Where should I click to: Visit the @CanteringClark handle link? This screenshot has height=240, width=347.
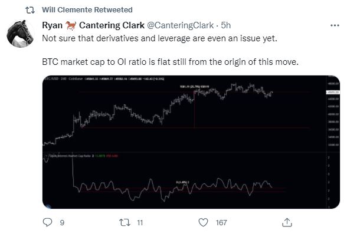point(180,25)
